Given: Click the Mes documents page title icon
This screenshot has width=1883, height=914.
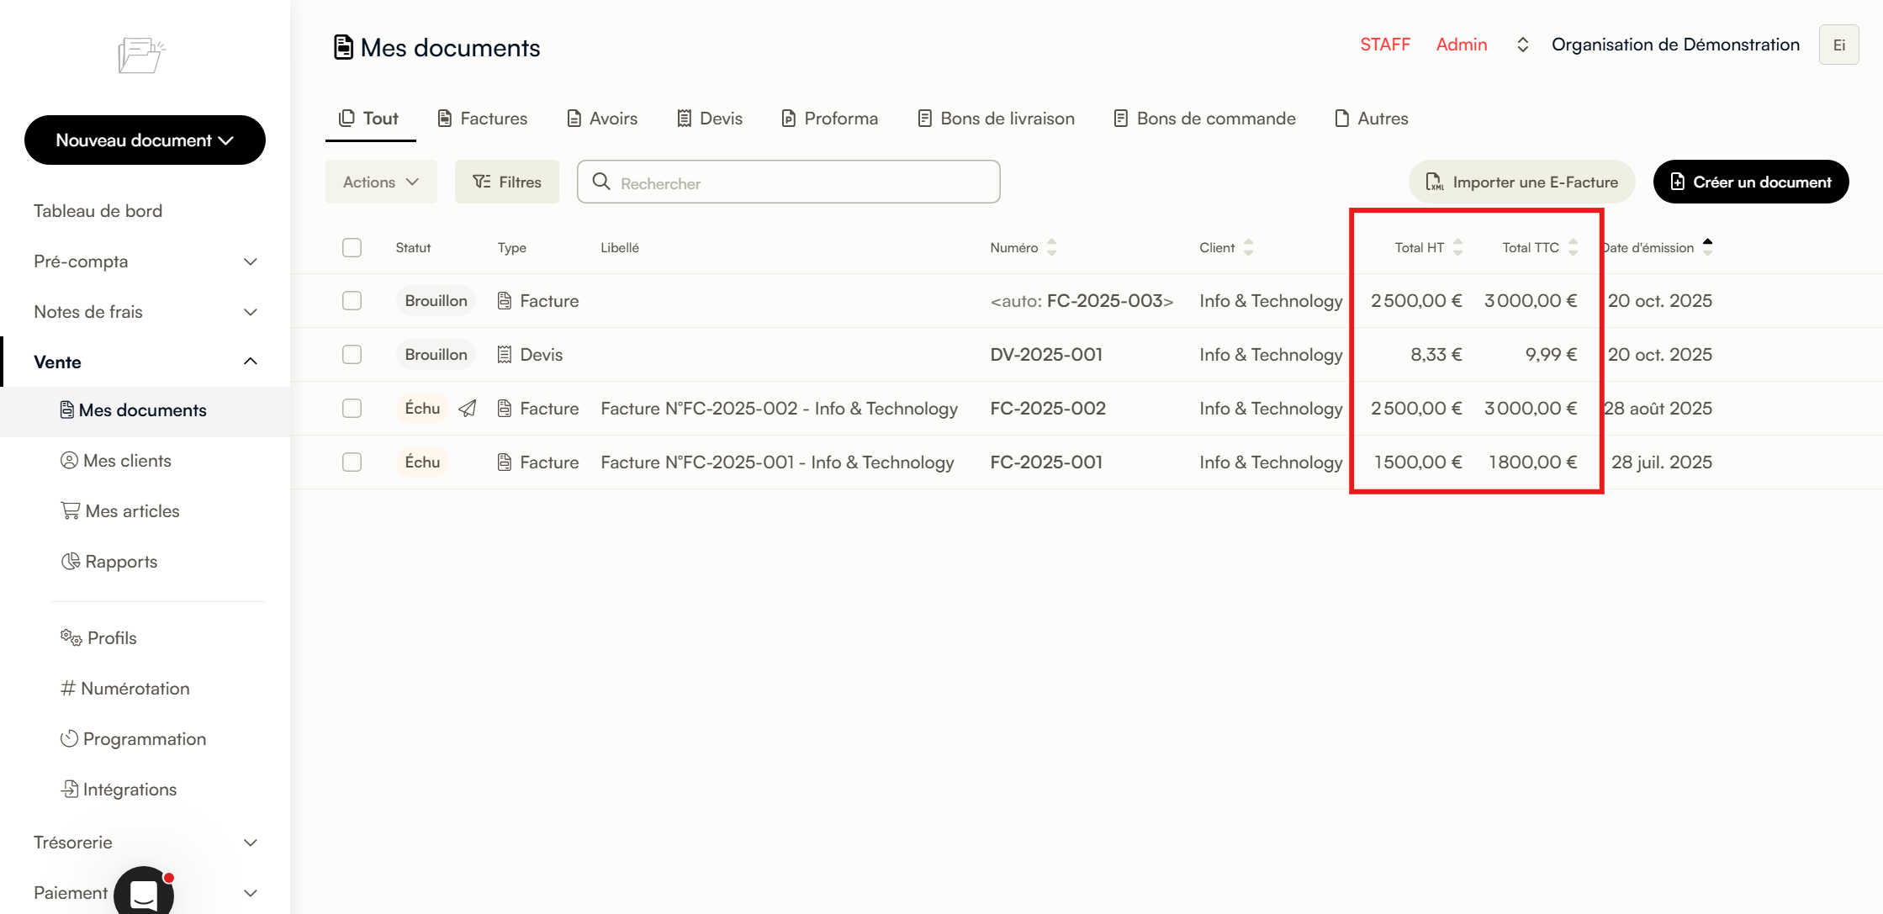Looking at the screenshot, I should coord(343,47).
